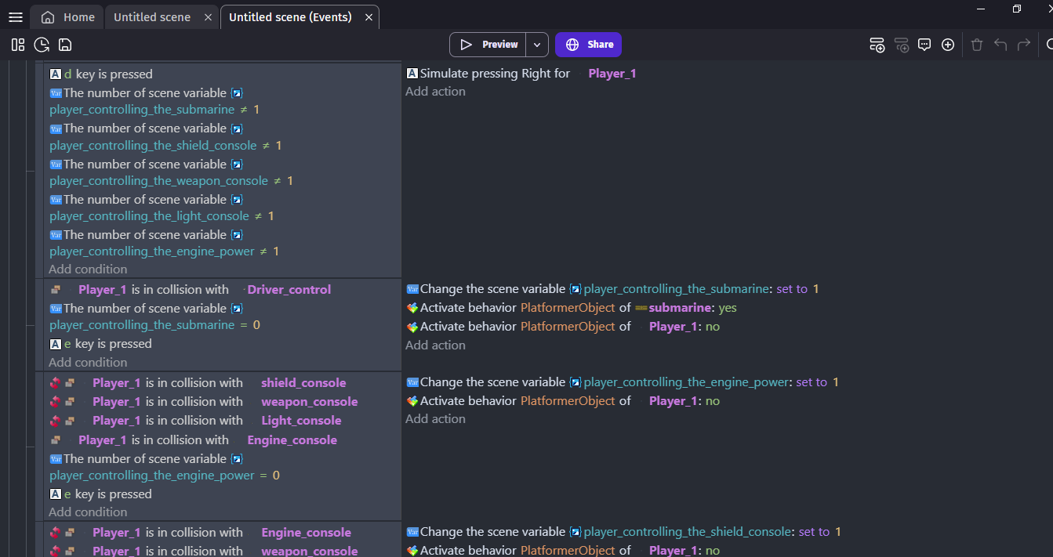Delete selected events with the trash icon
This screenshot has width=1053, height=557.
[977, 45]
